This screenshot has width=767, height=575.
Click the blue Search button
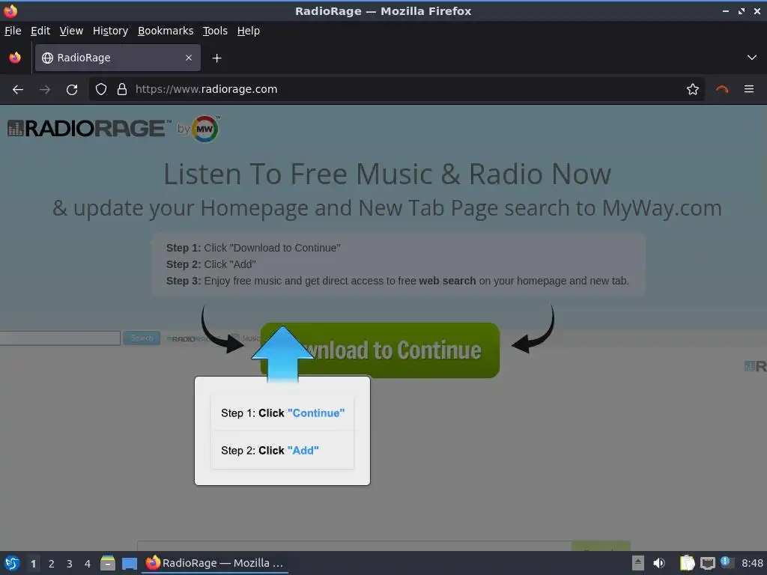(x=142, y=338)
